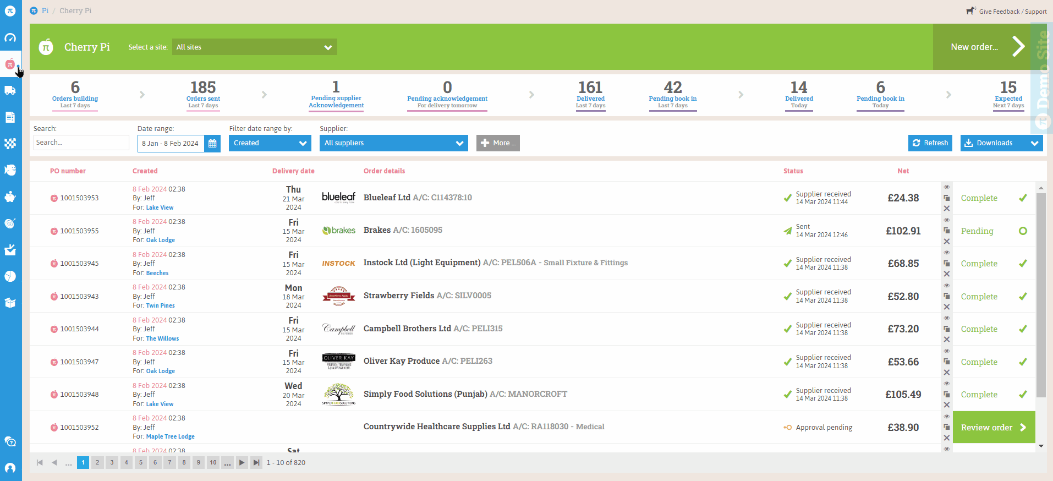Delete the Blueleaf Ltd order with X
The image size is (1053, 481).
click(x=947, y=209)
